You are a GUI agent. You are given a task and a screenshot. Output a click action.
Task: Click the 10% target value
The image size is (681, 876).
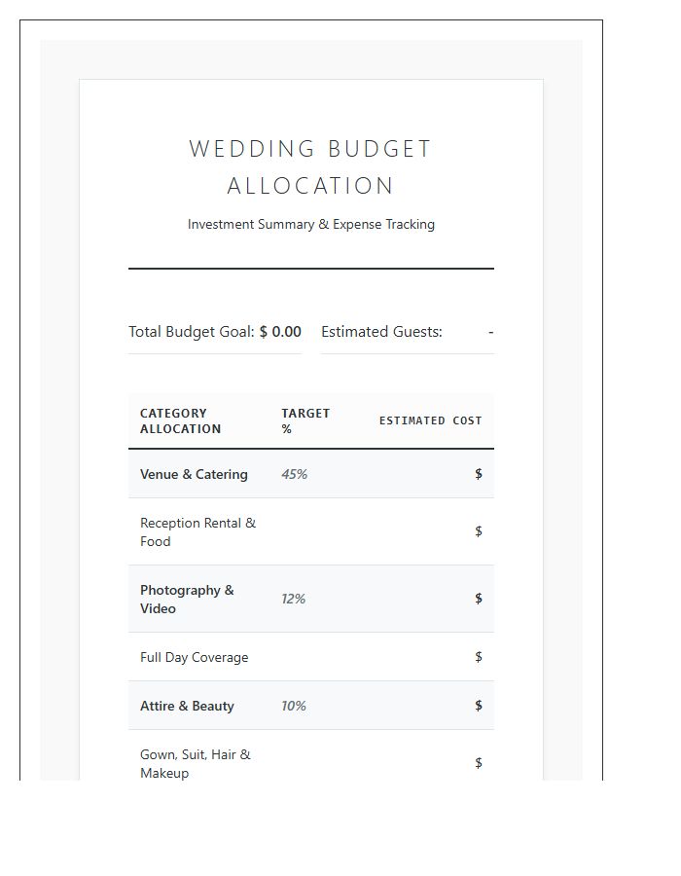(294, 706)
